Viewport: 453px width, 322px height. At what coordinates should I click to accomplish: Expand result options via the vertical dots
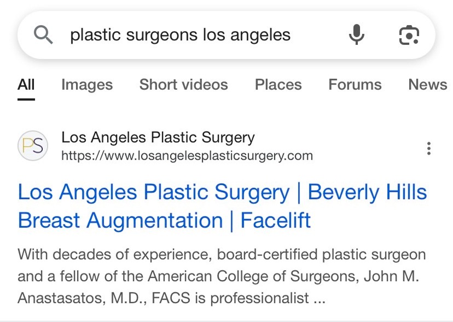(428, 148)
